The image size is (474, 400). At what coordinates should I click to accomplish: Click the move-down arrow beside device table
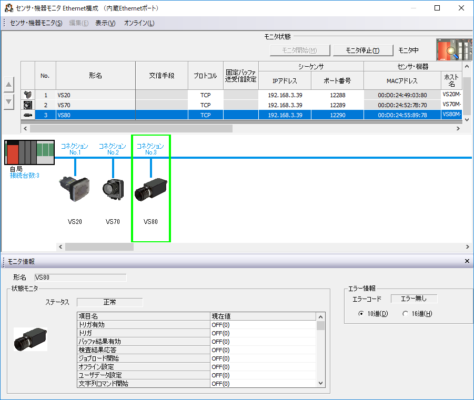(9, 101)
